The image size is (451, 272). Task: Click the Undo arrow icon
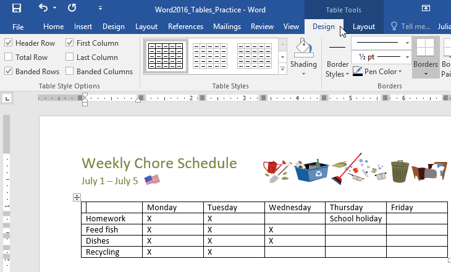tap(43, 8)
